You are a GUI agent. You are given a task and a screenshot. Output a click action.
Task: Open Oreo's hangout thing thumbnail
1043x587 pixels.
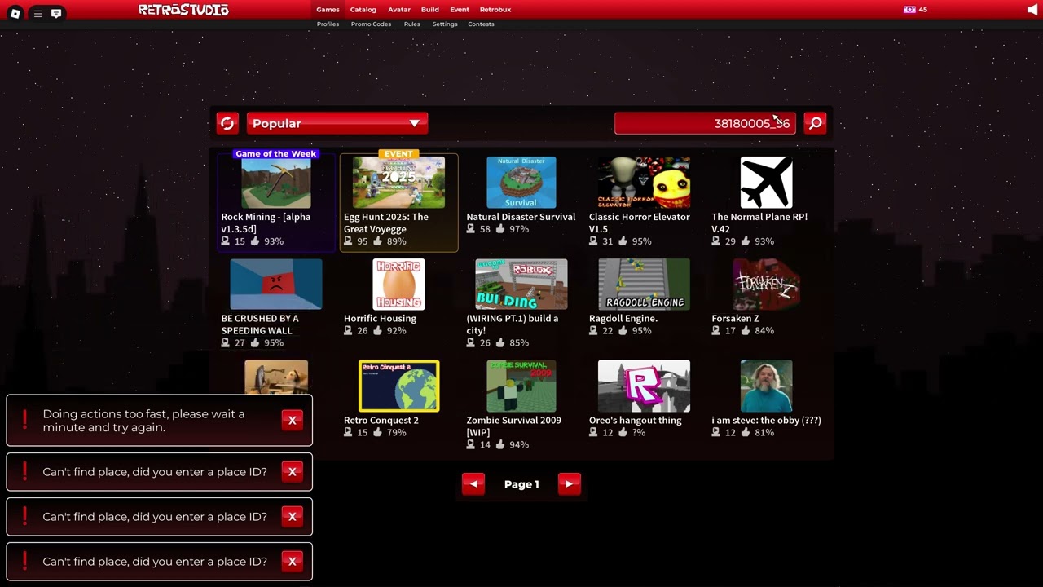(644, 386)
